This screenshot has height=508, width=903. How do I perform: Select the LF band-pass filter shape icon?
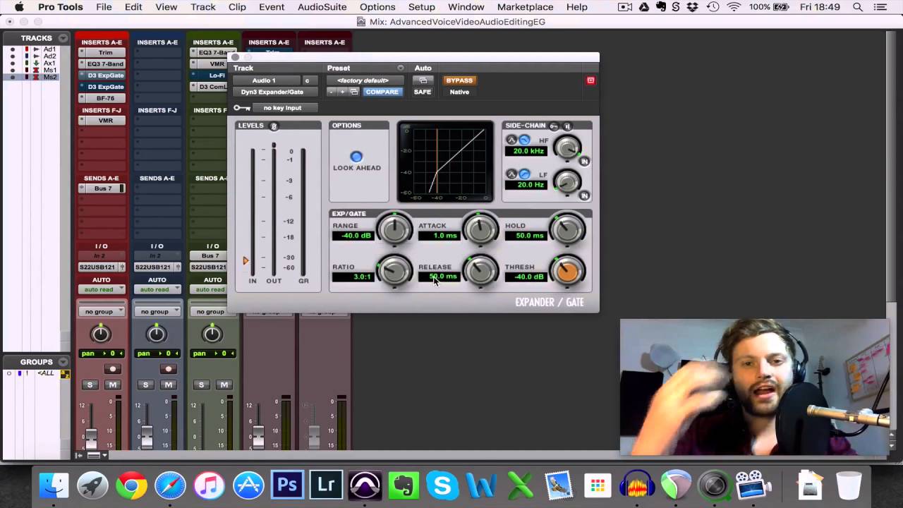pos(512,174)
